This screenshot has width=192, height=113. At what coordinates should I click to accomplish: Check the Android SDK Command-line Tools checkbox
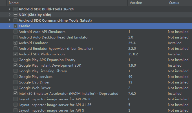[x=16, y=20]
